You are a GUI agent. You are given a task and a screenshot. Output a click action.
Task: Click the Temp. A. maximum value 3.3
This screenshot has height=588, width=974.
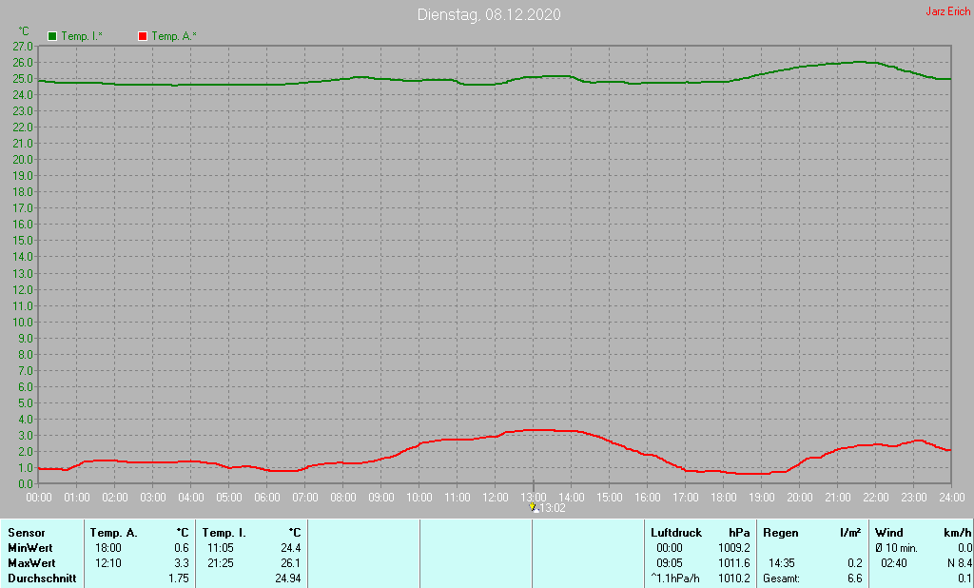point(182,563)
